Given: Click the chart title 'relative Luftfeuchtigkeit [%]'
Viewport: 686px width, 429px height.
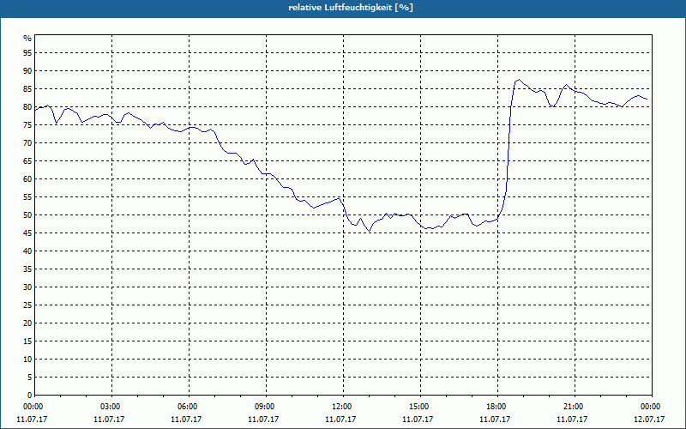Looking at the screenshot, I should 351,8.
